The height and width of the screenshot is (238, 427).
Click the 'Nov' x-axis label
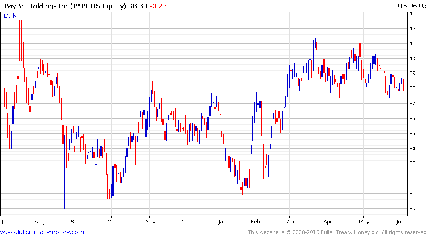pyautogui.click(x=150, y=221)
